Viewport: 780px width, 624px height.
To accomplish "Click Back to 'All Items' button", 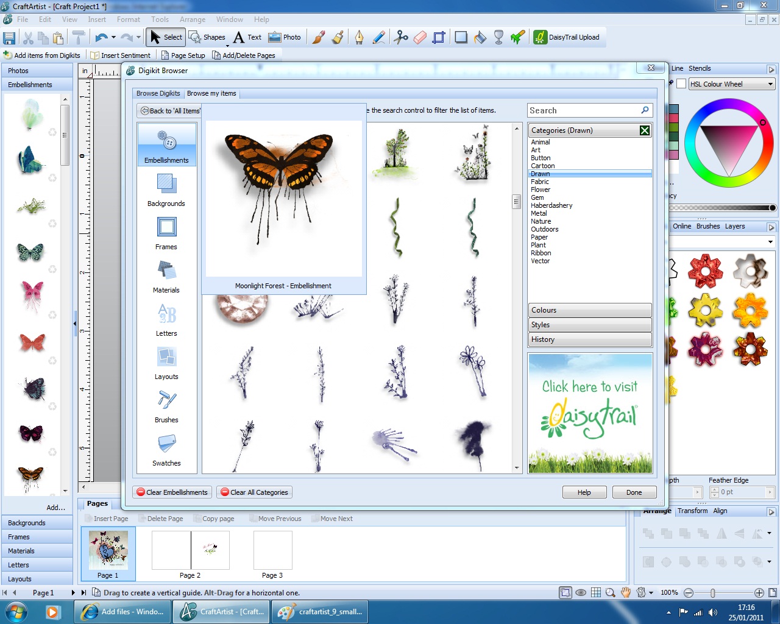I will pyautogui.click(x=170, y=111).
